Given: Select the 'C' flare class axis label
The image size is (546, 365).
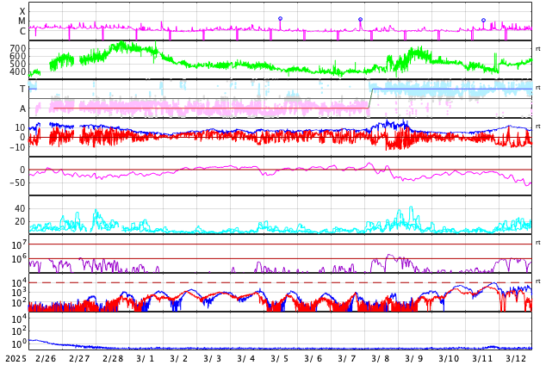Looking at the screenshot, I should click(x=22, y=31).
